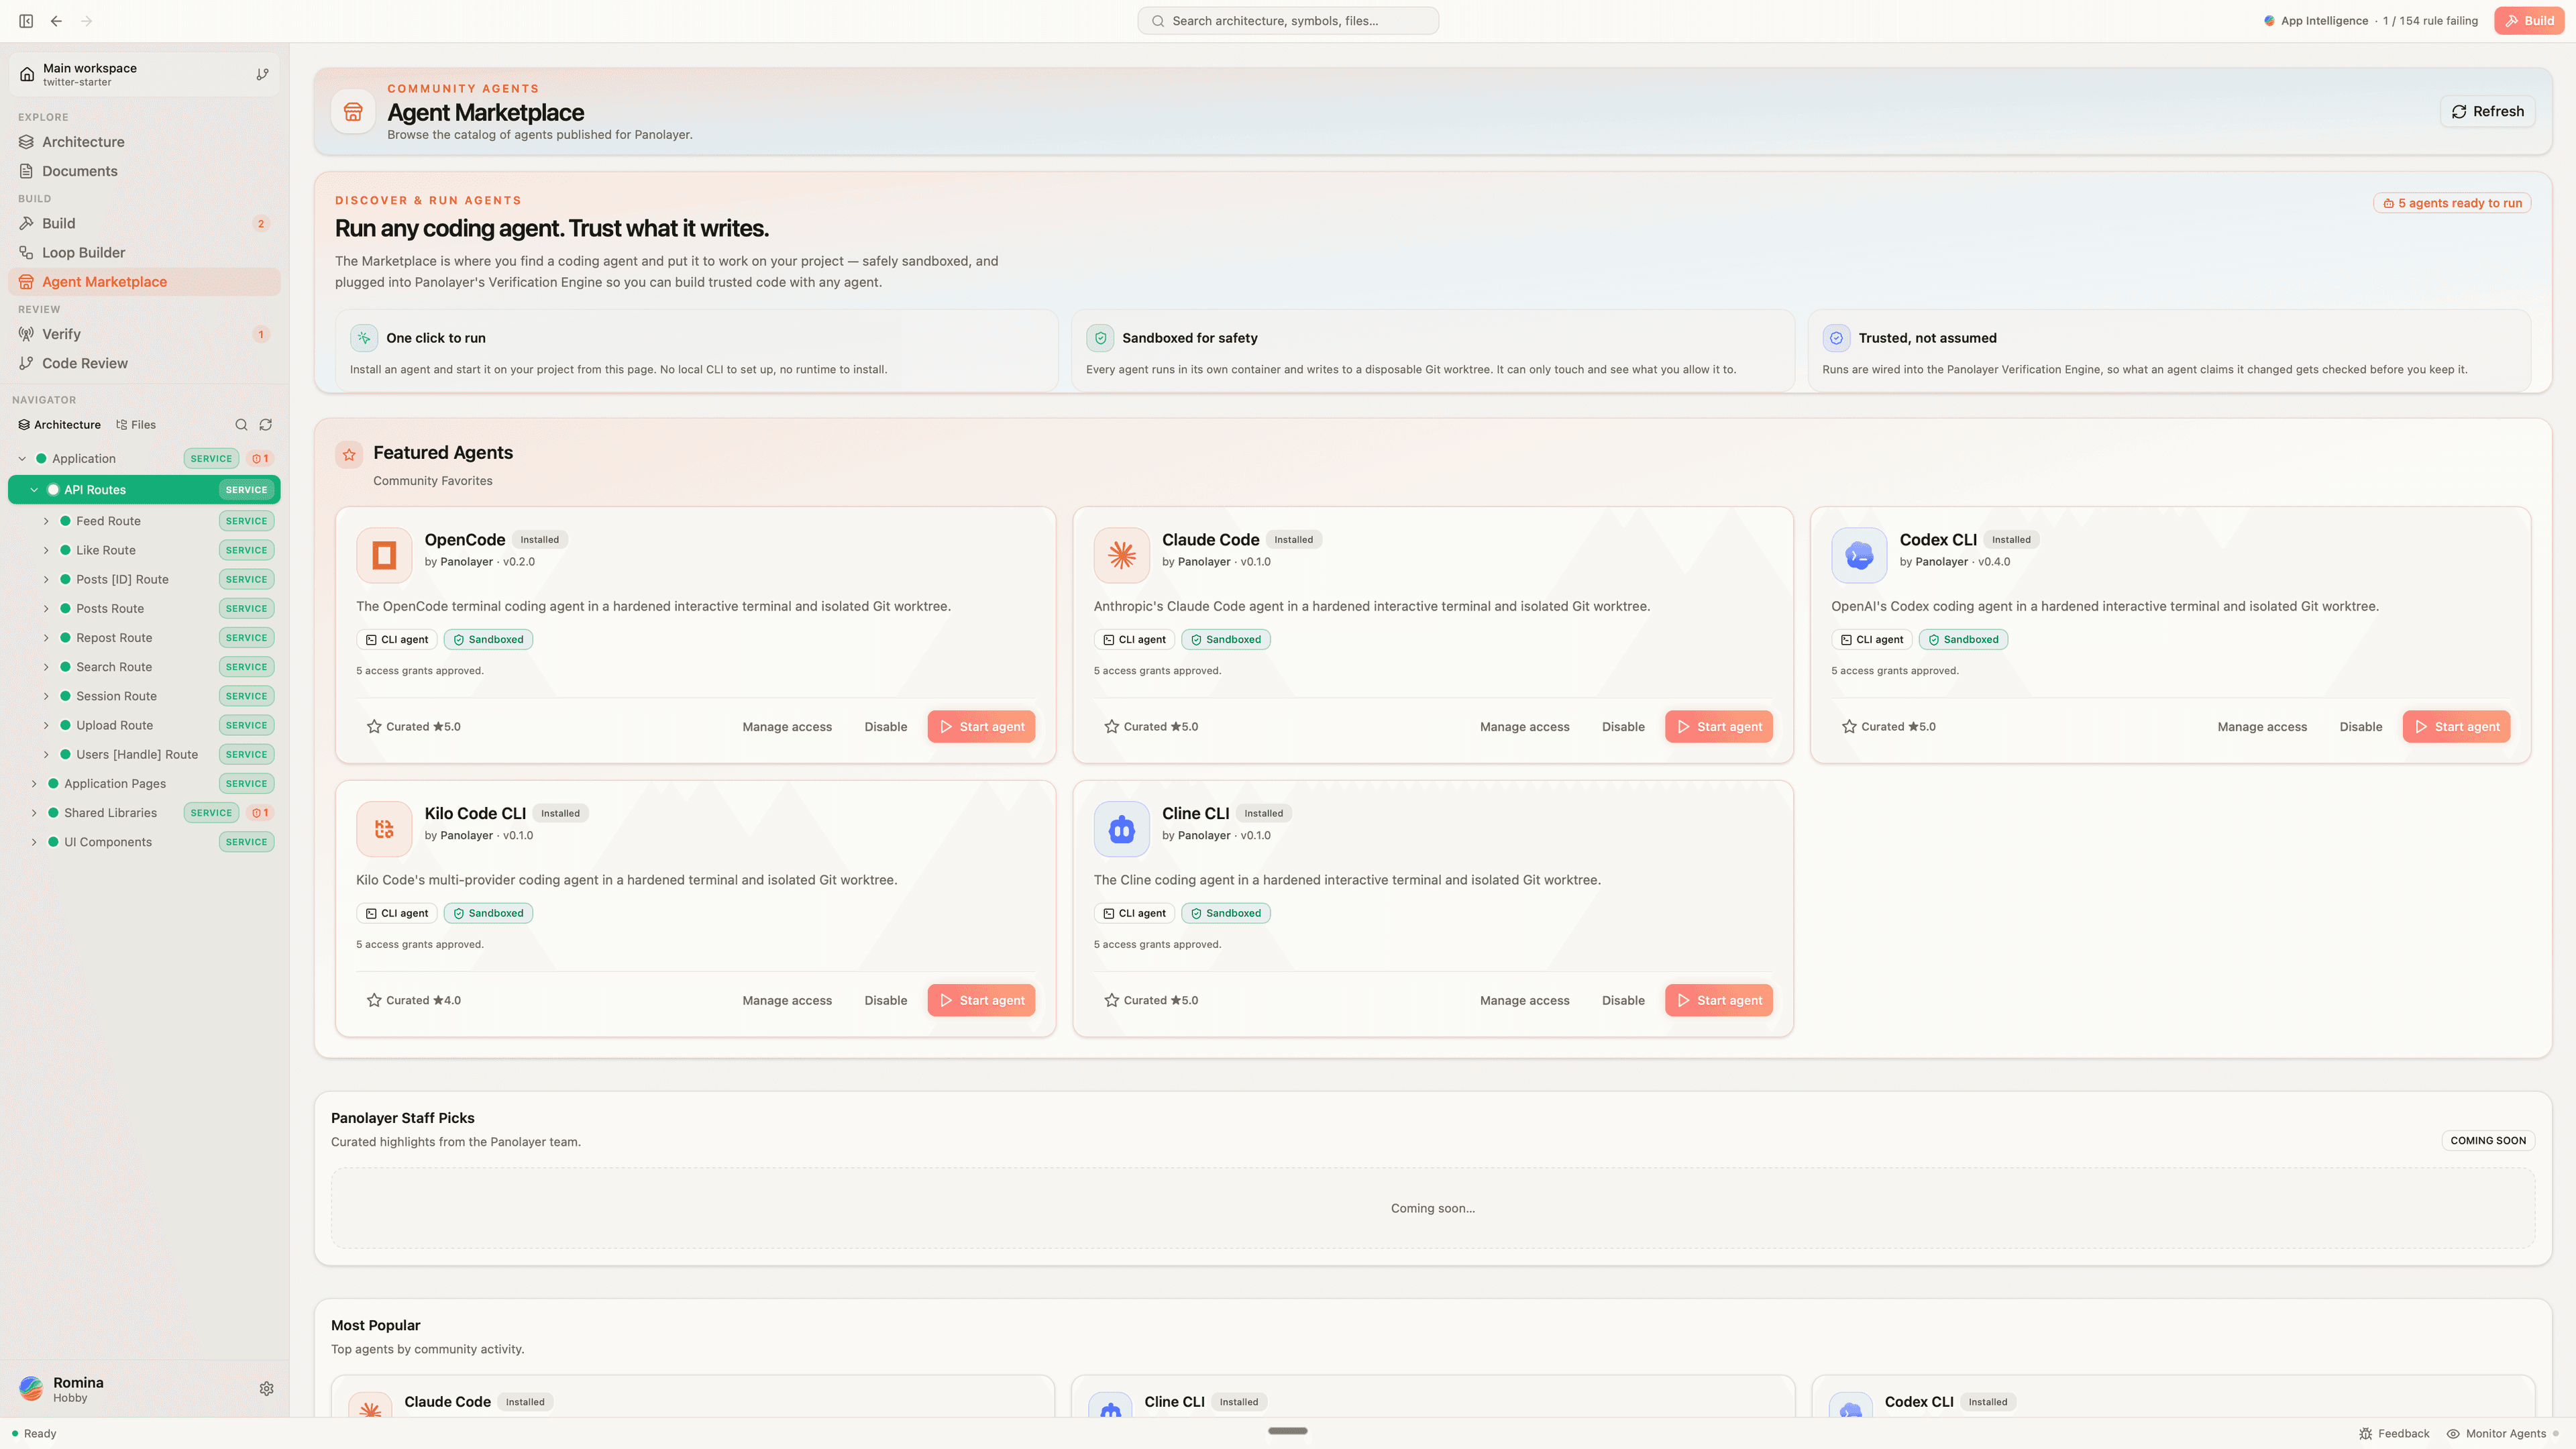Open the Architecture menu item under Explore
This screenshot has width=2576, height=1449.
144,142
